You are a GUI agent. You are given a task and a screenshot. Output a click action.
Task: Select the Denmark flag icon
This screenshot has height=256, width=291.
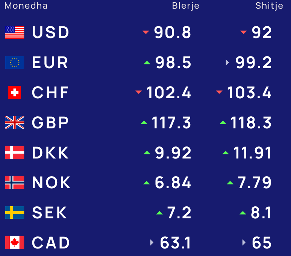coord(15,152)
